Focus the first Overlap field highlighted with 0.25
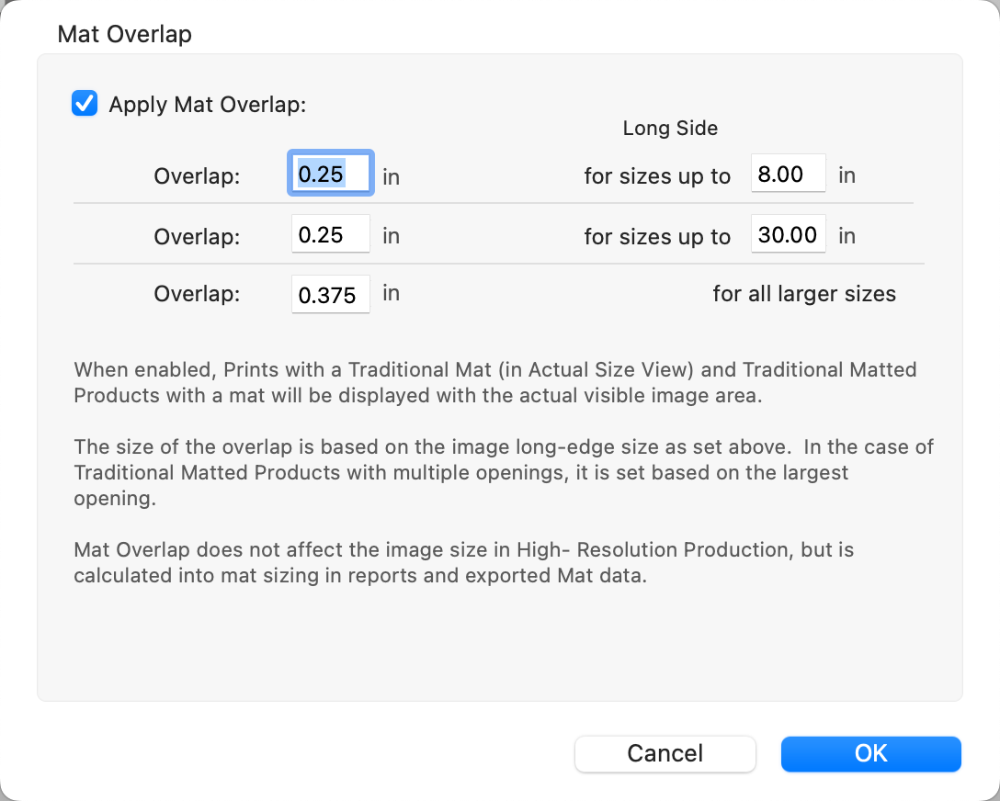This screenshot has height=801, width=1000. pyautogui.click(x=330, y=175)
